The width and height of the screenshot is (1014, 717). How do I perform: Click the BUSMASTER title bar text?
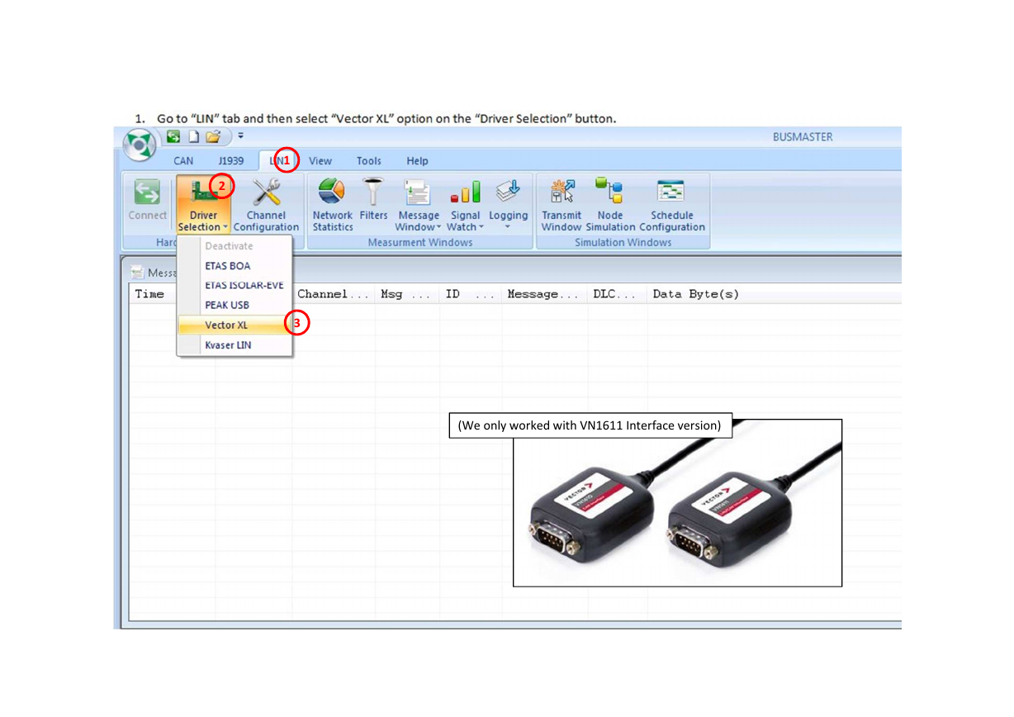(x=803, y=137)
